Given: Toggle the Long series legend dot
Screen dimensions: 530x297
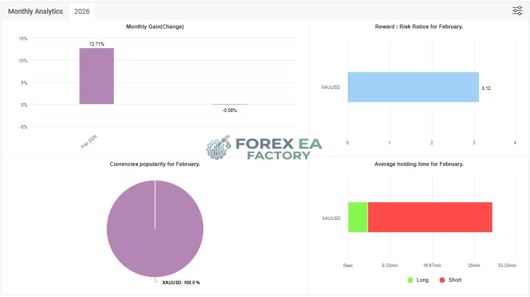Looking at the screenshot, I should point(410,280).
